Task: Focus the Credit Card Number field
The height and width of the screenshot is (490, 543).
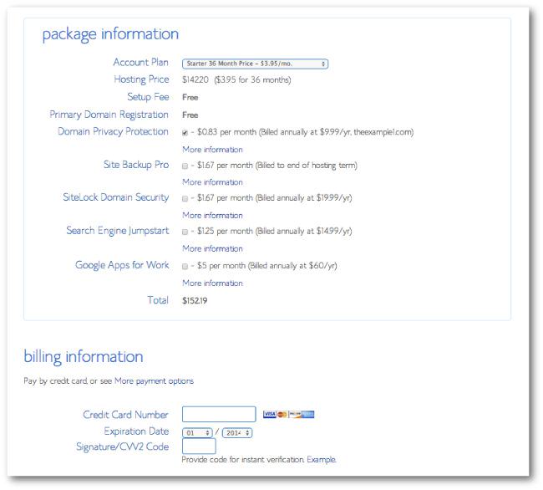Action: click(x=219, y=414)
